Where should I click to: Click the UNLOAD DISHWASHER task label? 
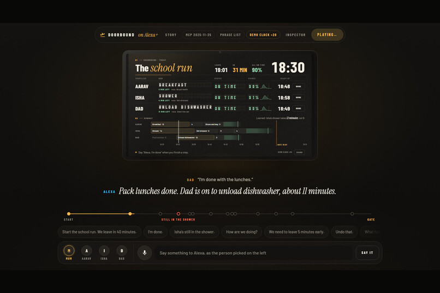(x=185, y=107)
